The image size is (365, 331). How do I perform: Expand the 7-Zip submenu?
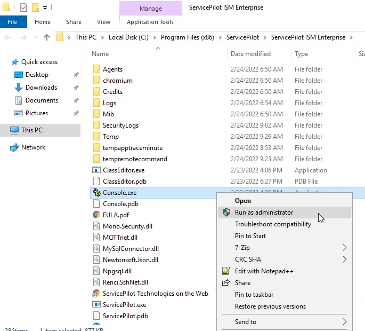(344, 248)
